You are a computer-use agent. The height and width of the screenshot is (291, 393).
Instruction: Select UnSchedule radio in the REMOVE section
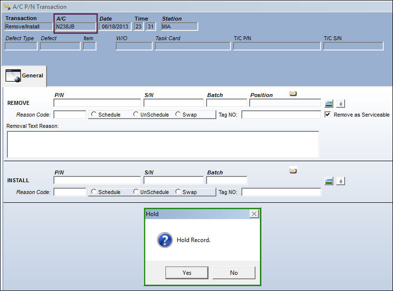point(136,115)
